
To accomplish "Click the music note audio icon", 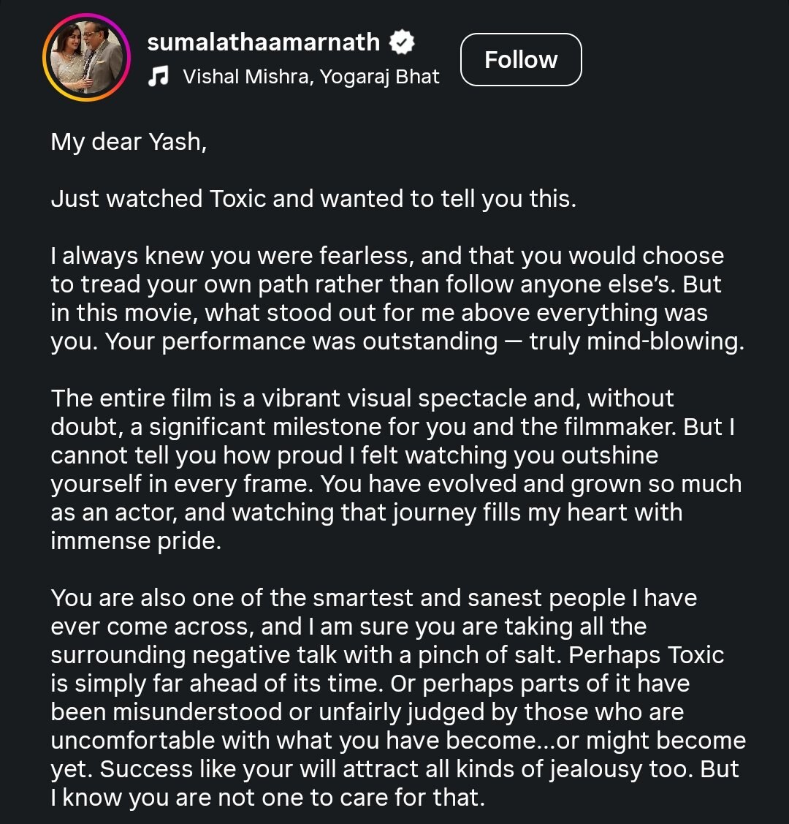I will pyautogui.click(x=158, y=77).
